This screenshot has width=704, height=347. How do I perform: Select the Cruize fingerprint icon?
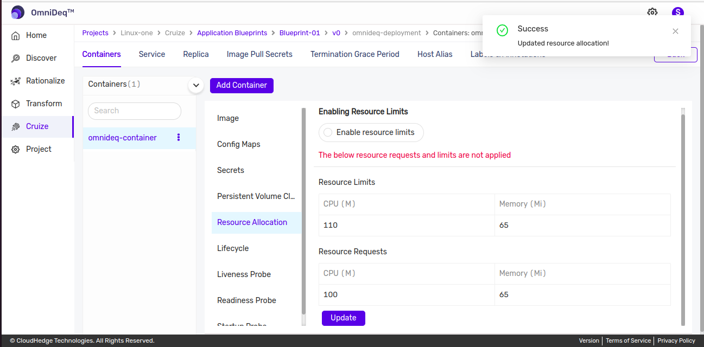click(x=15, y=127)
